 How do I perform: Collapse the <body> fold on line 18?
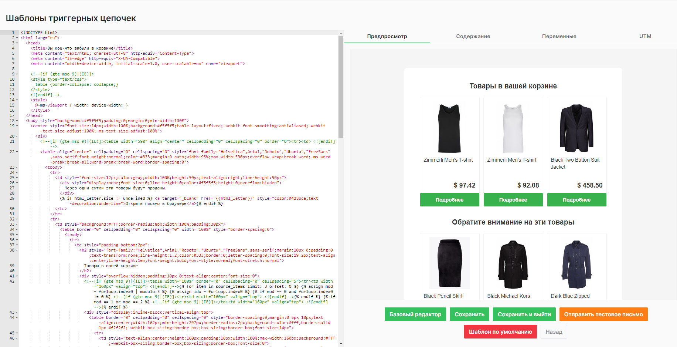17,120
